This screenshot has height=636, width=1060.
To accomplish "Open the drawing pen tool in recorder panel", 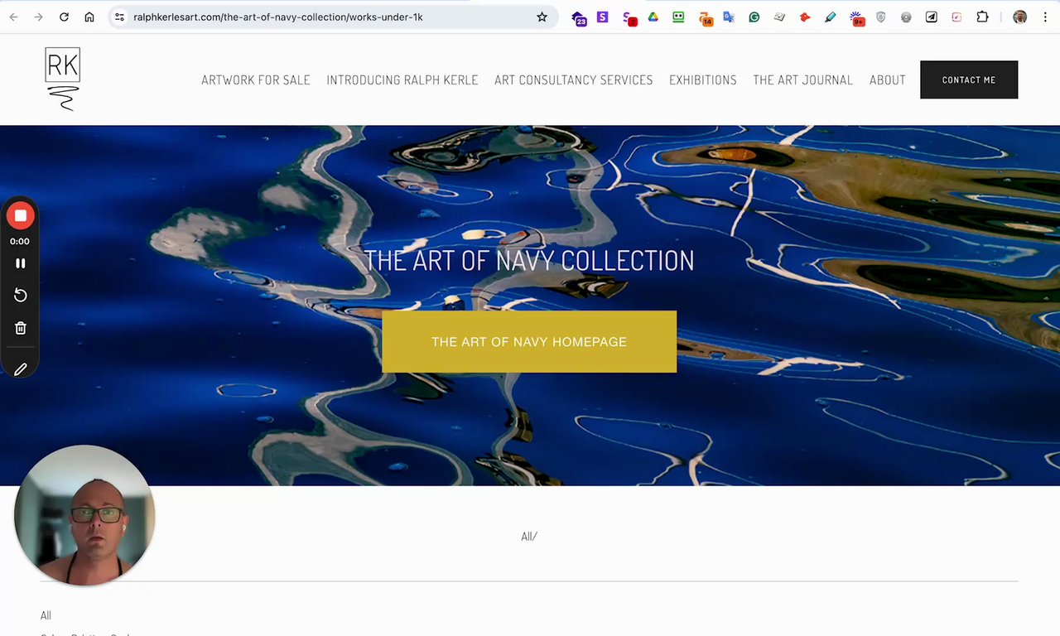I will [x=21, y=369].
